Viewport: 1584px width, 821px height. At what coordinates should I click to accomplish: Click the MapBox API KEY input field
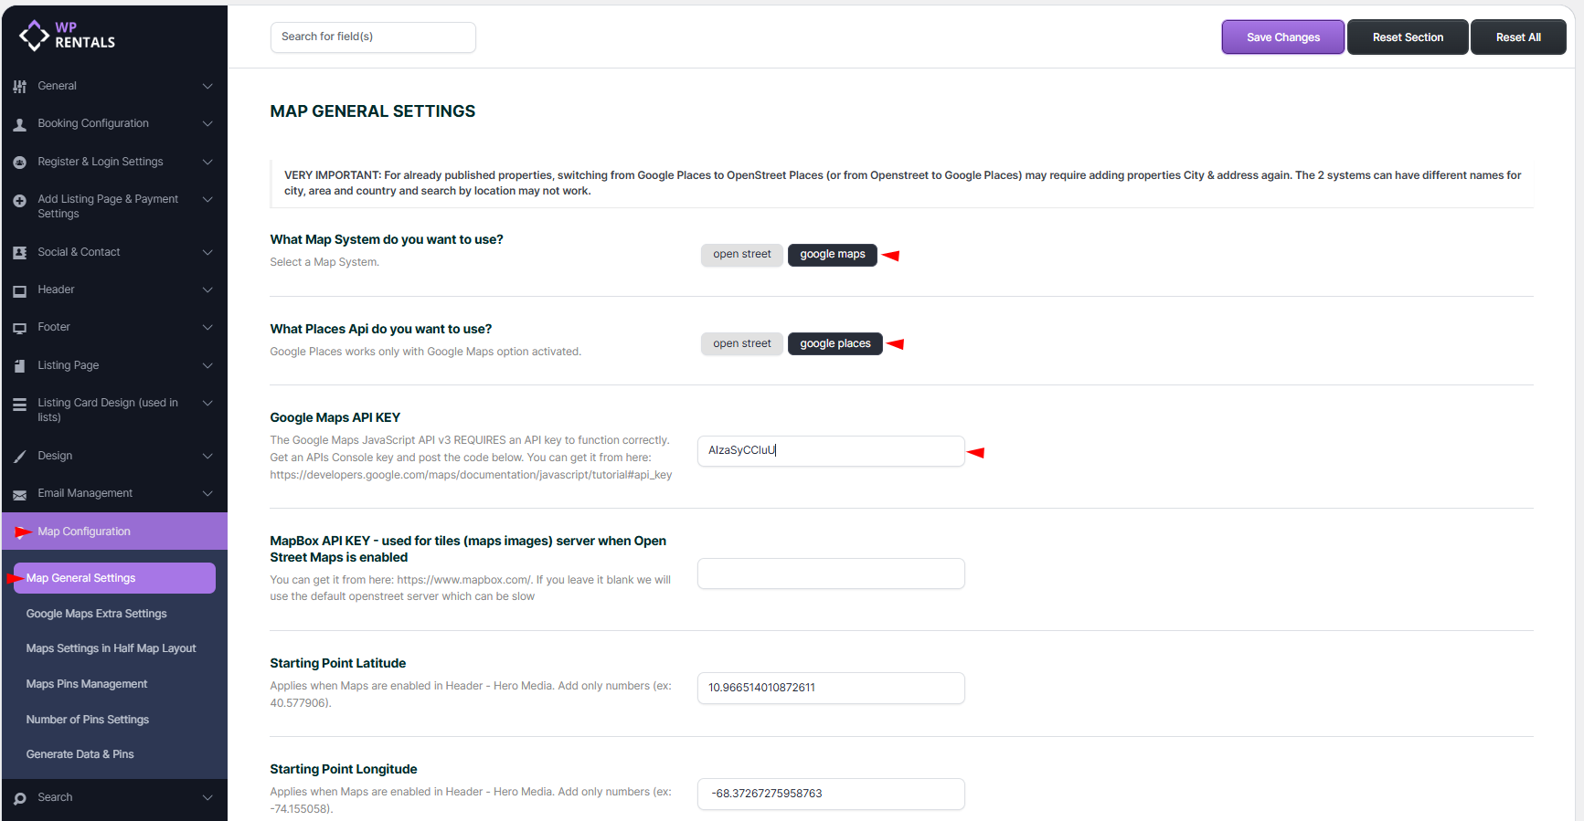tap(830, 574)
